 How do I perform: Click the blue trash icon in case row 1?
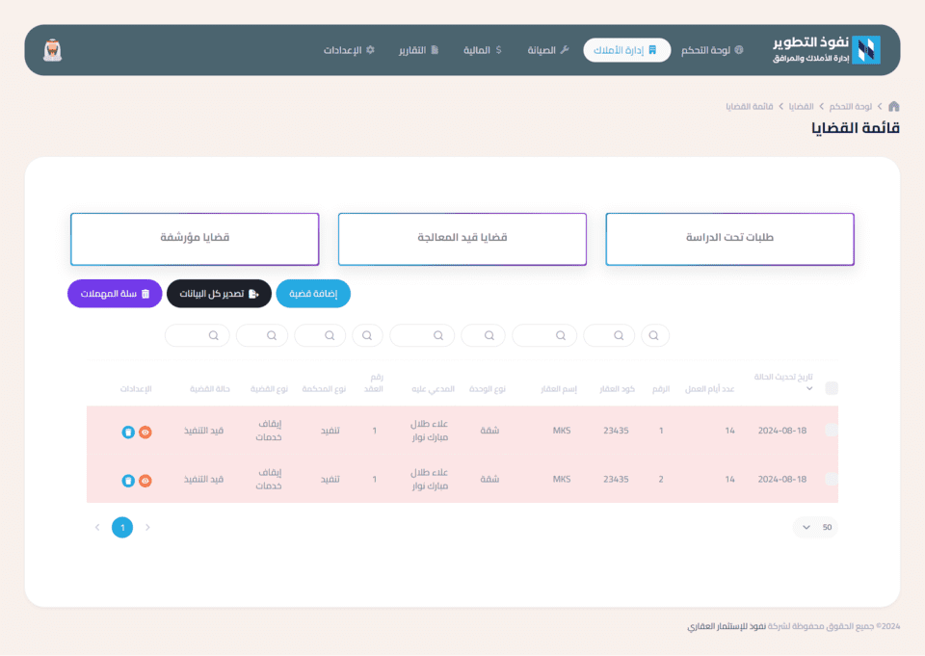click(x=128, y=433)
